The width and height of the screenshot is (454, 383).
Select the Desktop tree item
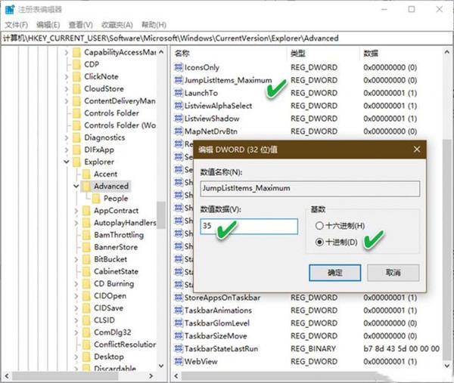pyautogui.click(x=109, y=357)
